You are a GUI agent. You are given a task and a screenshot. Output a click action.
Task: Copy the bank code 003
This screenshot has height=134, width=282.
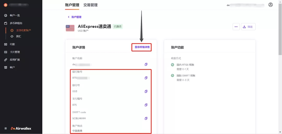tap(146, 91)
